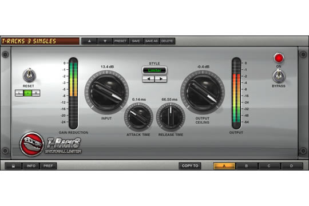The image size is (309, 206).
Task: Open the PRESET menu
Action: point(120,41)
